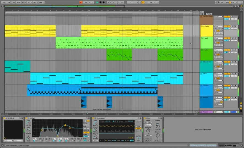The height and width of the screenshot is (148, 244).
Task: Solo the 2 Plucks track
Action: click(232, 26)
